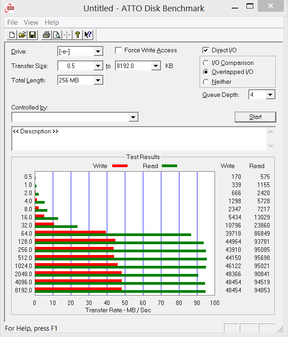Image resolution: width=288 pixels, height=337 pixels.
Task: Choose the Neither radio option
Action: point(206,82)
